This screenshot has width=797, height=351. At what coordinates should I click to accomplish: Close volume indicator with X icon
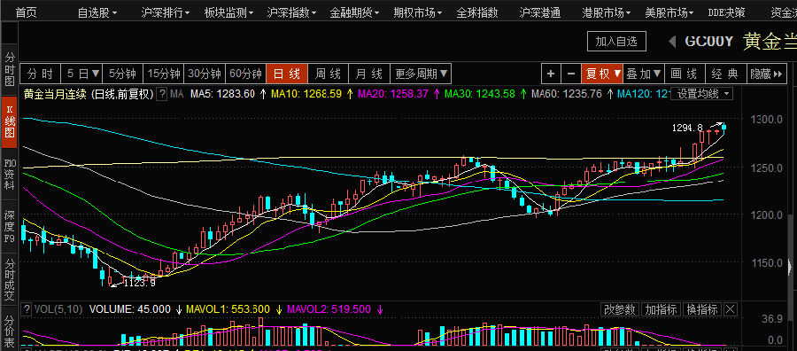click(730, 309)
